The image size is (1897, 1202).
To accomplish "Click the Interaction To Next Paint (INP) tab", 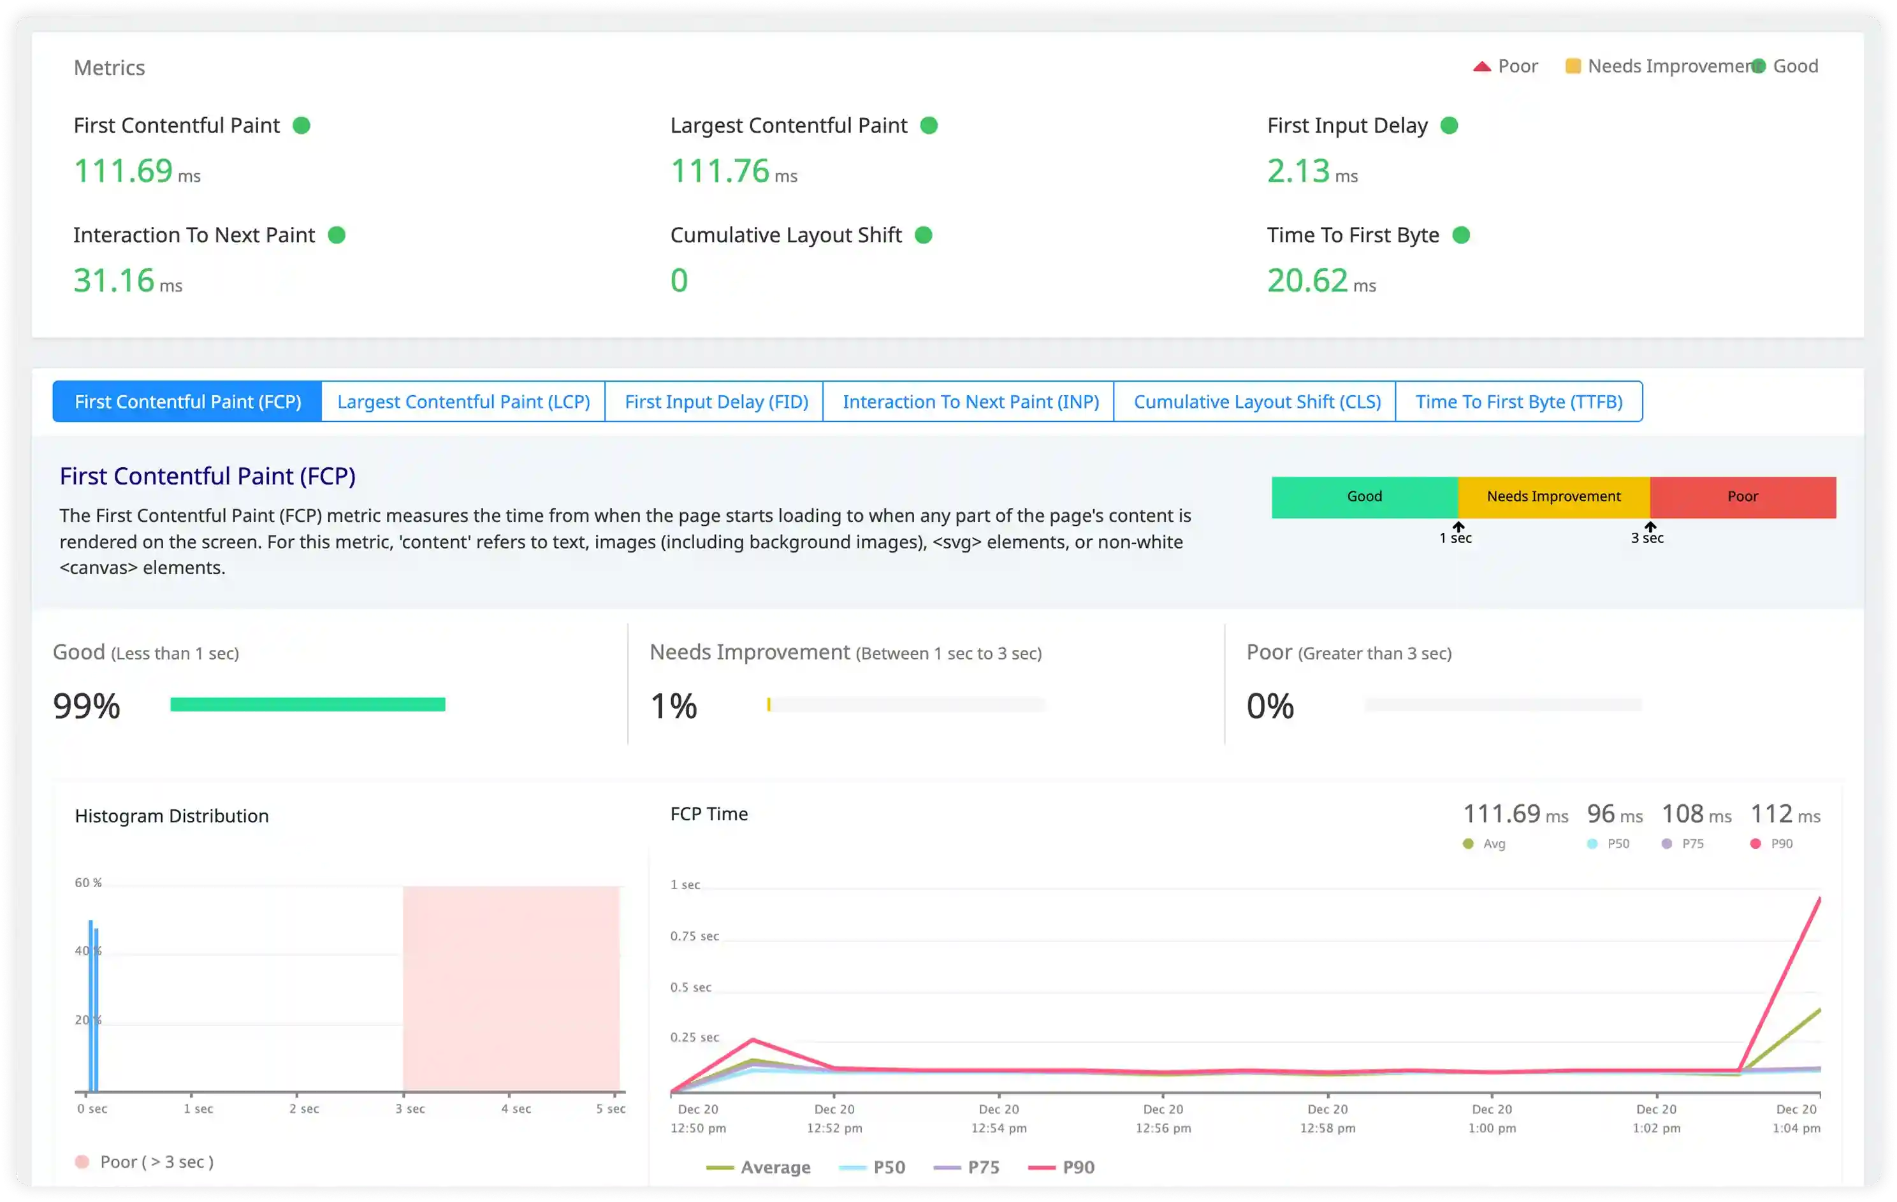I will tap(970, 401).
